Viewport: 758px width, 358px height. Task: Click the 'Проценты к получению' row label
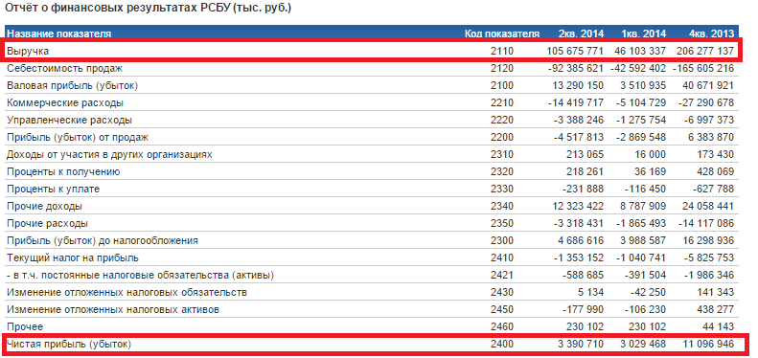tap(63, 172)
